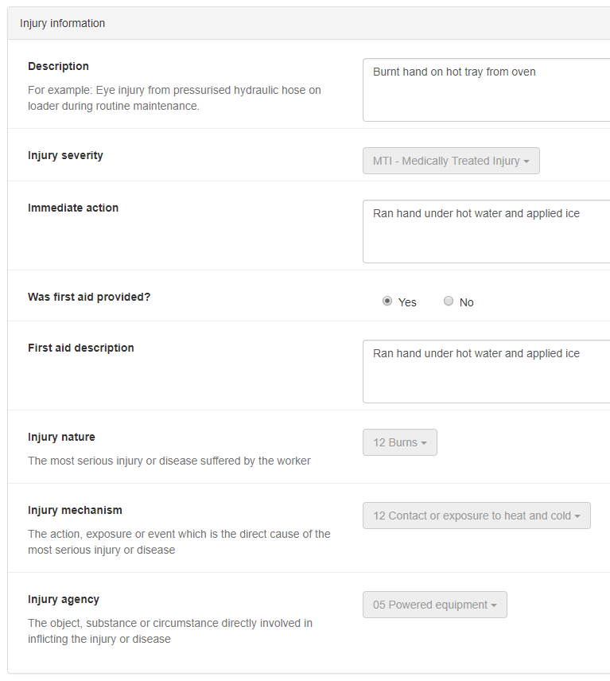Click the Injury mechanism heading

pos(75,510)
